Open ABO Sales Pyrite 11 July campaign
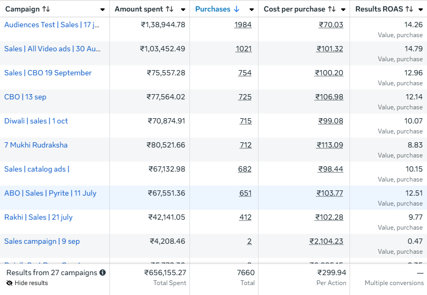Image resolution: width=427 pixels, height=295 pixels. (50, 193)
